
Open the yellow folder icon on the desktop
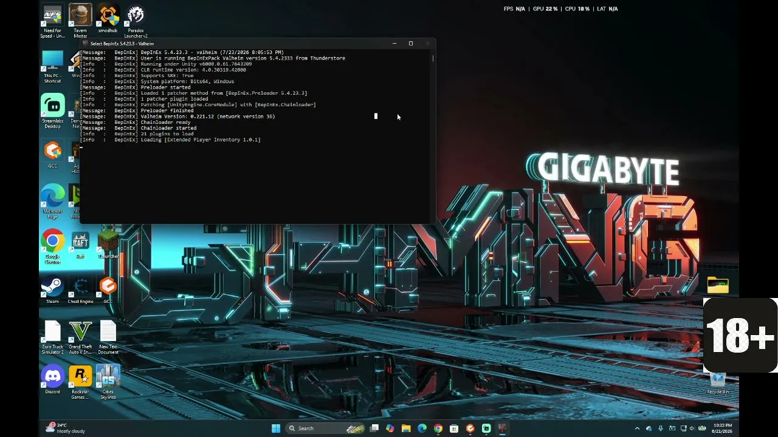[718, 285]
